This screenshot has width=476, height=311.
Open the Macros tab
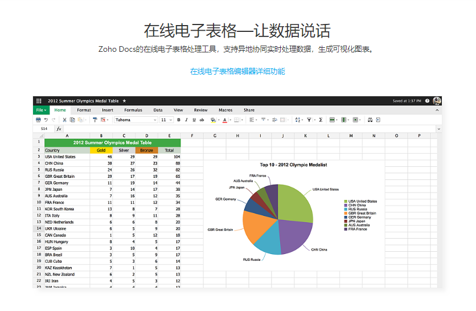225,110
